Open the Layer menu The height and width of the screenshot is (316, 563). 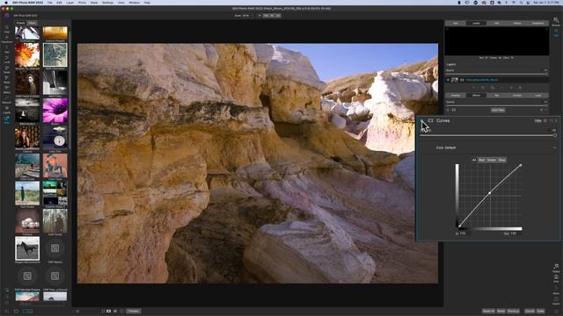tap(70, 3)
